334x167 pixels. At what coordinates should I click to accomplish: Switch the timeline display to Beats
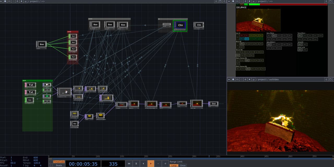(x=59, y=165)
